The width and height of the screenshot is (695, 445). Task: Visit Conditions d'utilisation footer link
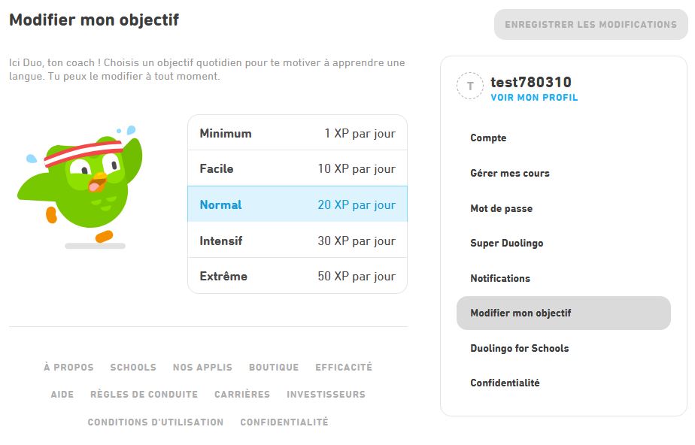(x=156, y=422)
